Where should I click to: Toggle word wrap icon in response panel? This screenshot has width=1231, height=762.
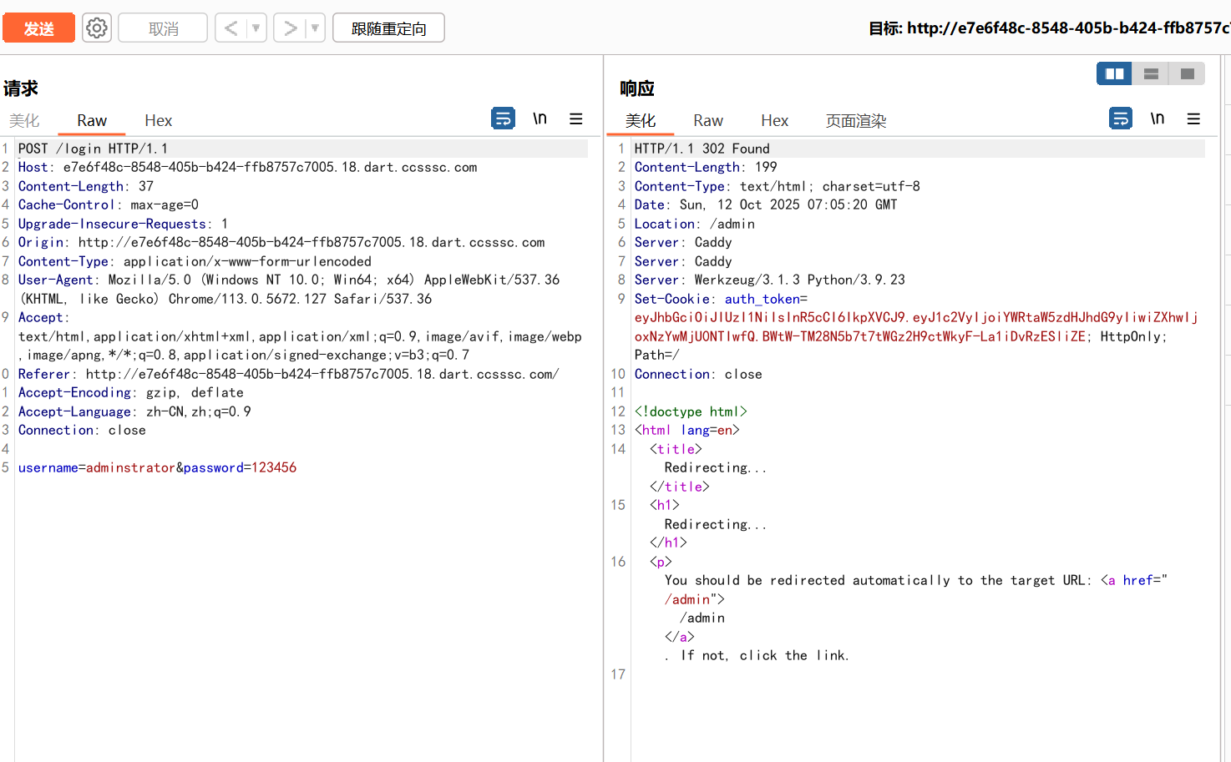click(1120, 119)
